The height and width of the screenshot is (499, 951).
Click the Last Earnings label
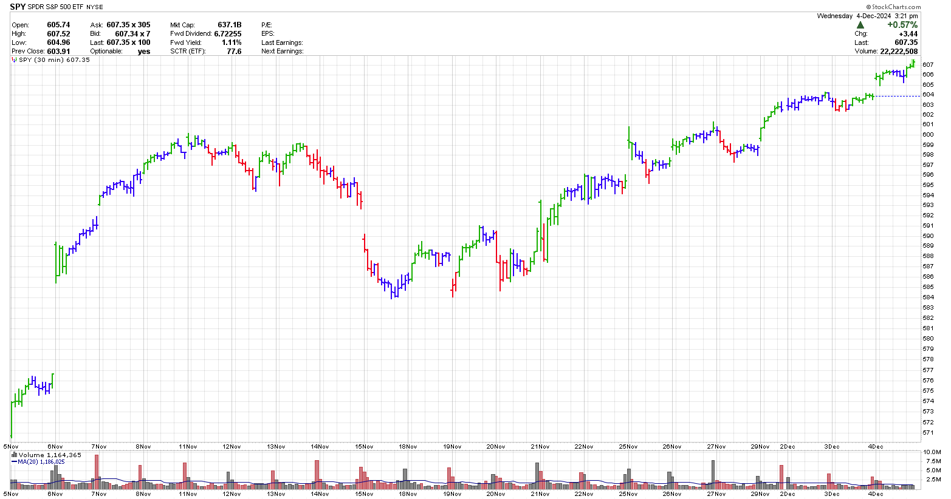click(282, 42)
